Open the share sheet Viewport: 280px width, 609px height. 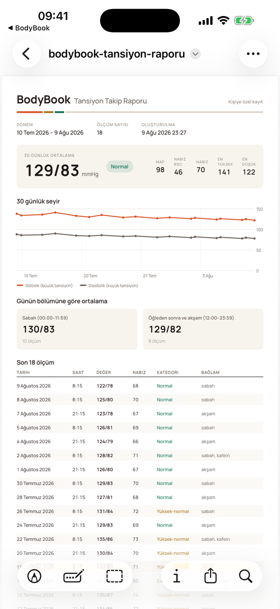[210, 576]
